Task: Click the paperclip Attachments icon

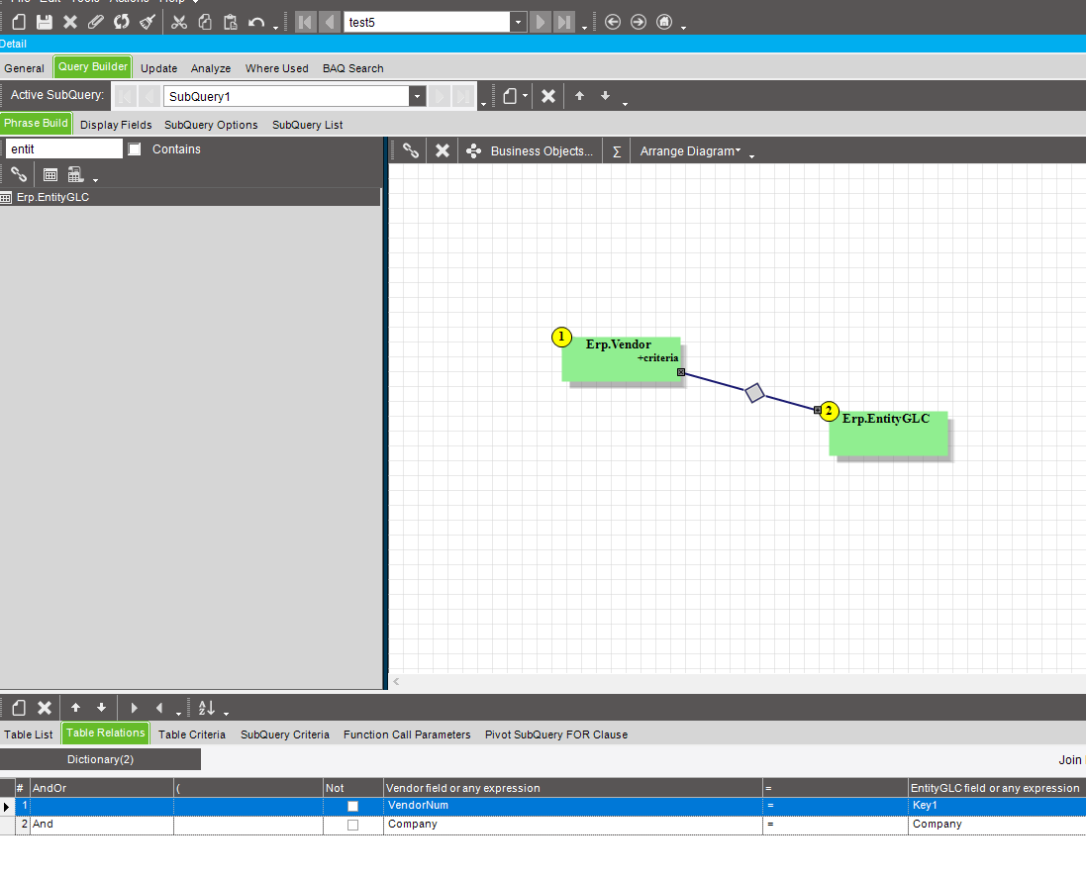Action: [96, 22]
